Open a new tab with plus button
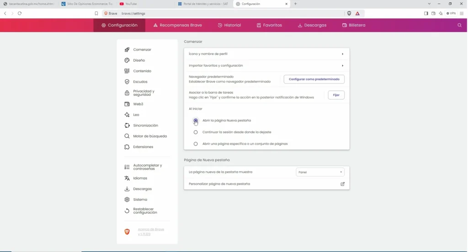Screen dimensions: 468x252 (x=296, y=4)
